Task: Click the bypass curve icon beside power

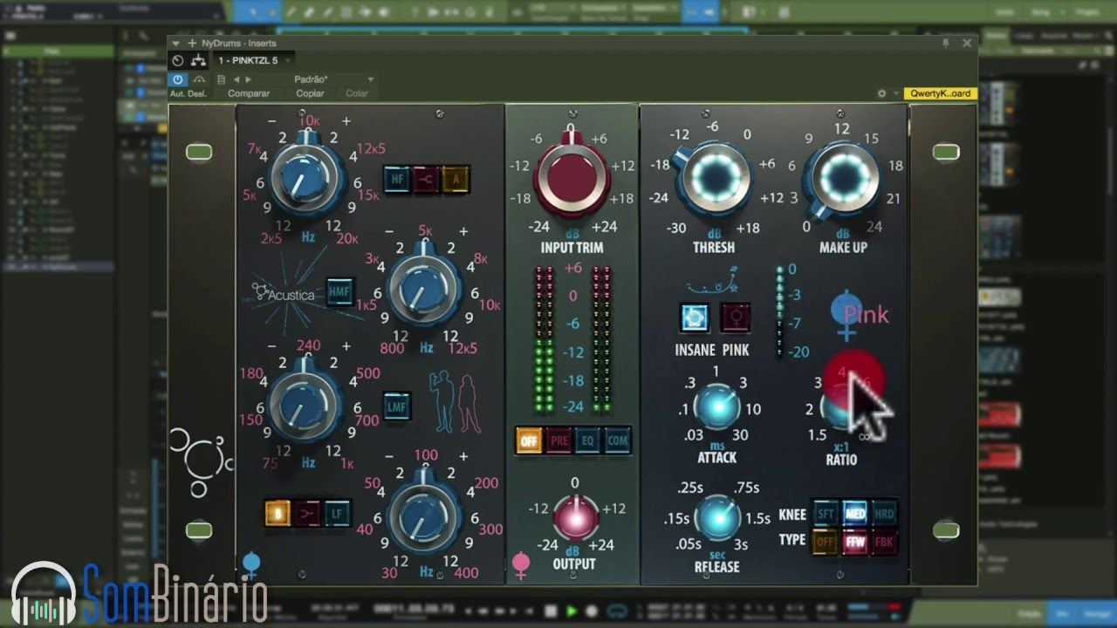Action: click(x=199, y=78)
